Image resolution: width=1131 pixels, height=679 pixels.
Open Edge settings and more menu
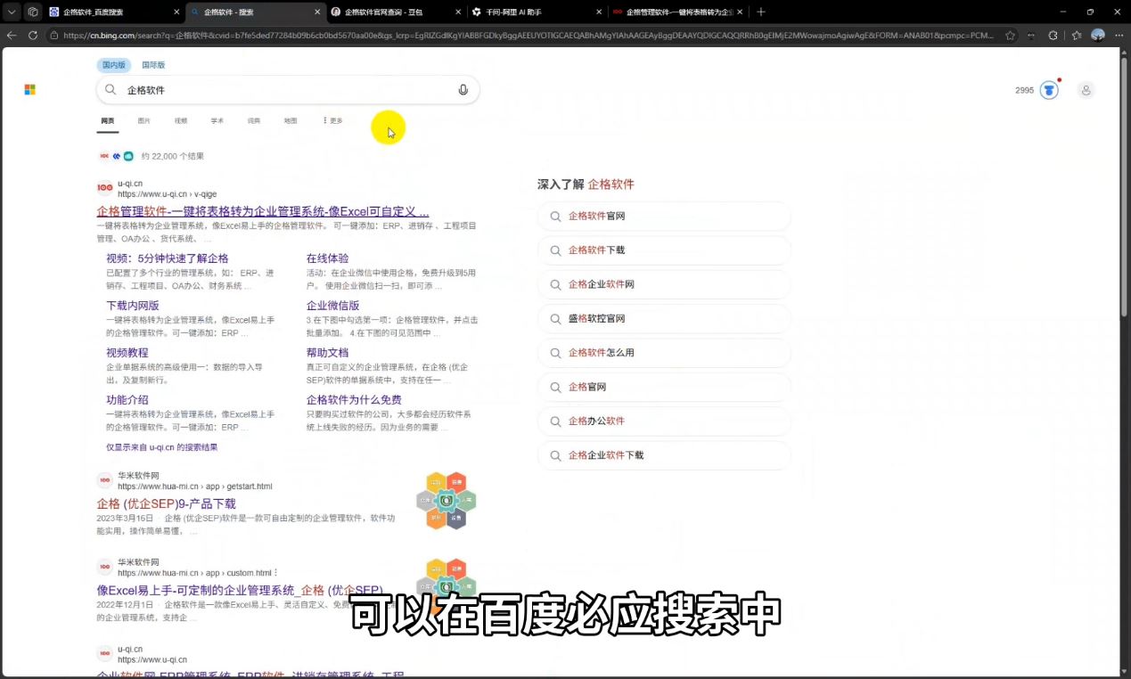click(1119, 36)
